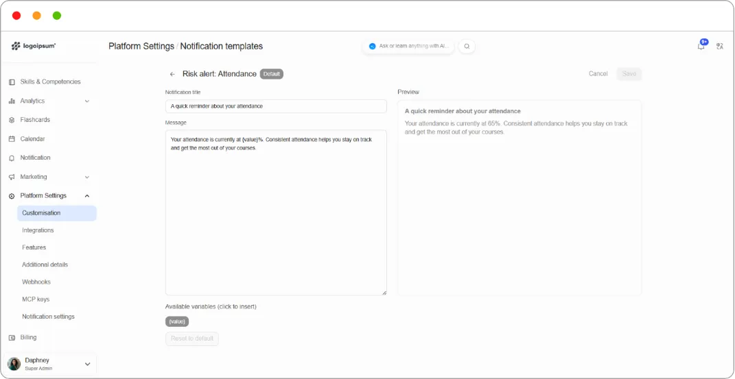Click preview text 'Your attendance is currently at 65%'
Image resolution: width=735 pixels, height=379 pixels.
tap(453, 123)
